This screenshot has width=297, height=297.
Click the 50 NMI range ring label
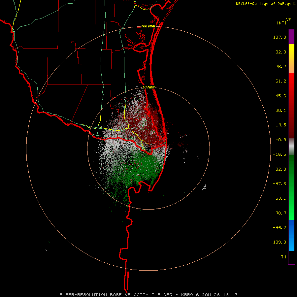tap(149, 87)
